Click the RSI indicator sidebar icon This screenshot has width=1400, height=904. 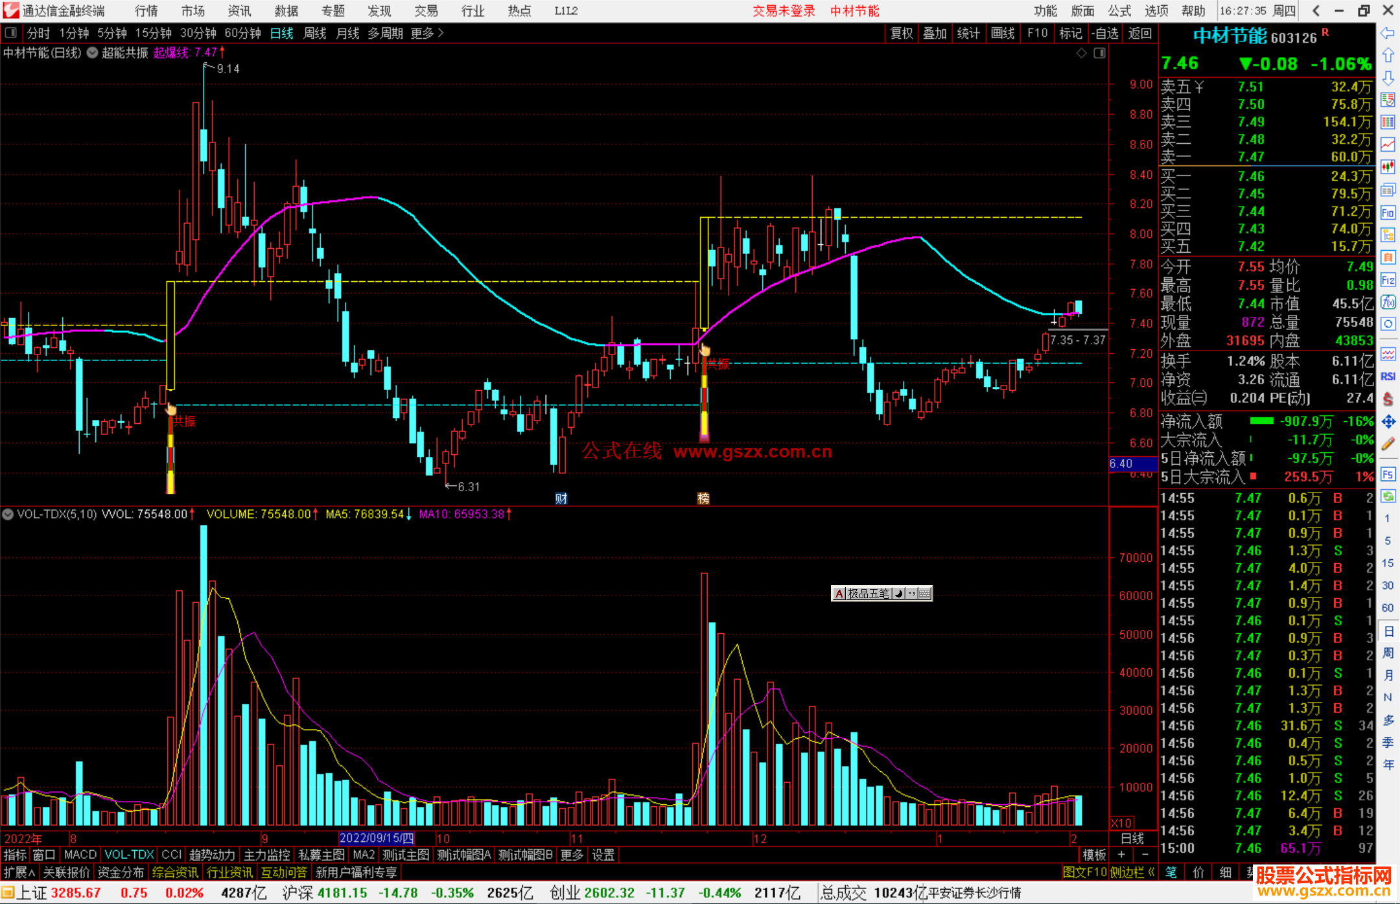click(1388, 377)
